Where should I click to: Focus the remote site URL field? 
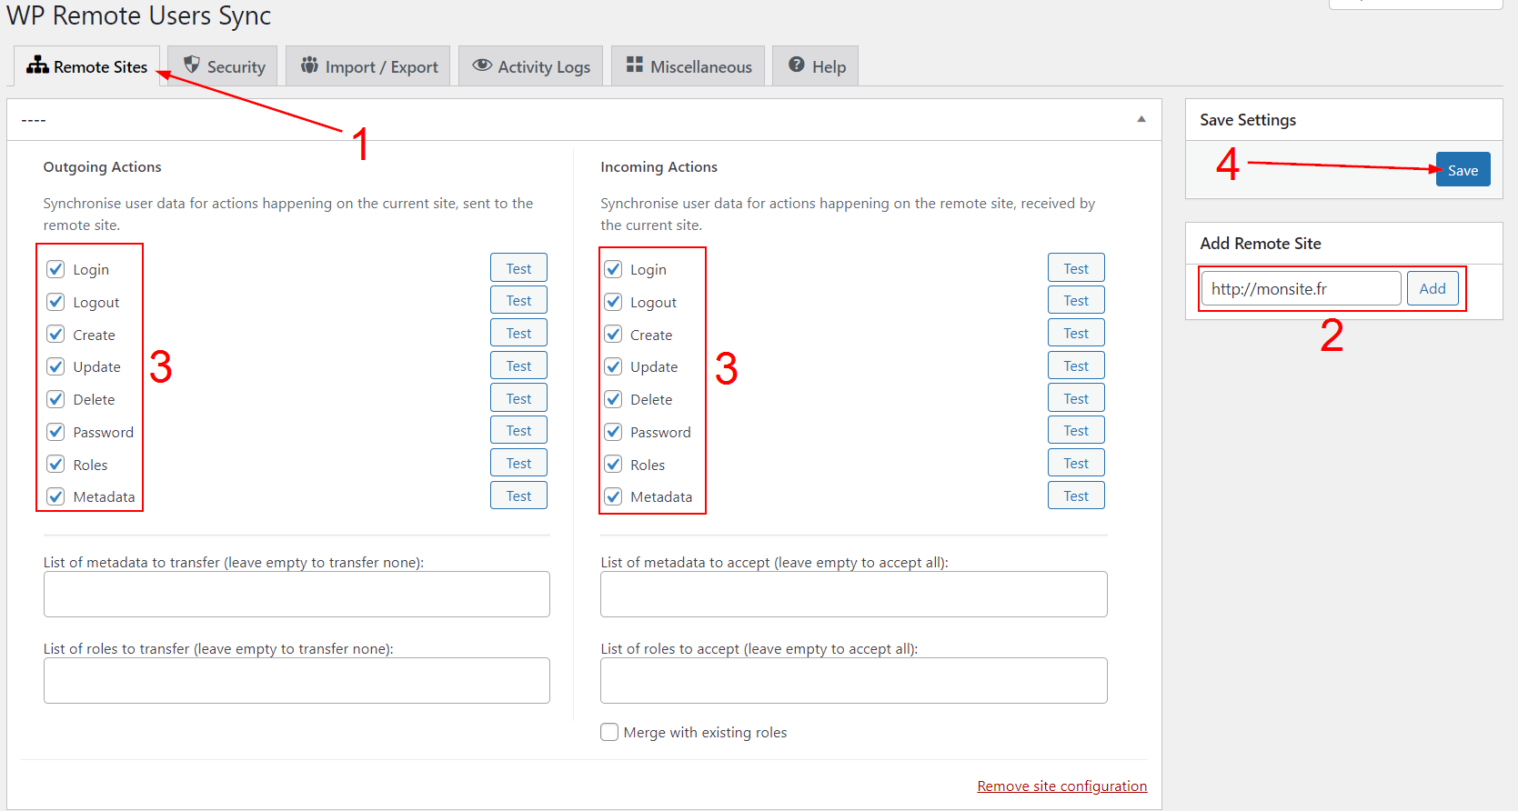(1301, 288)
